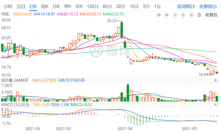Open the 五日 five-day view
This screenshot has width=221, height=134.
[21, 6]
